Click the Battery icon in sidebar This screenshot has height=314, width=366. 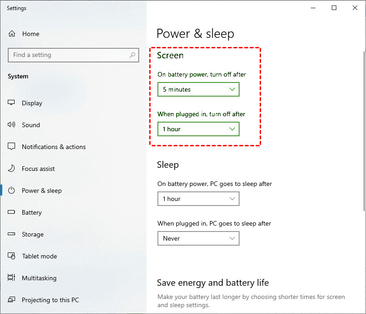[11, 212]
